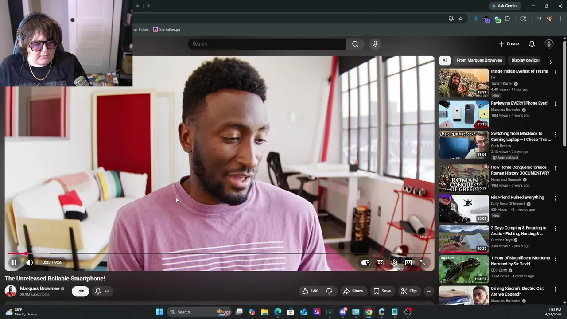Open options for How Rome Conquered Greece
This screenshot has height=319, width=567.
pyautogui.click(x=555, y=168)
